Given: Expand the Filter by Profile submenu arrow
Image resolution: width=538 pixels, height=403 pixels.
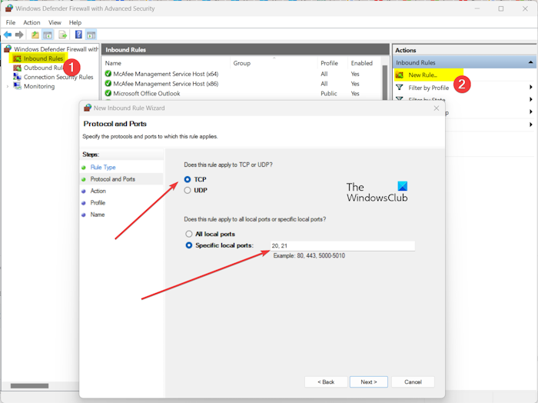Looking at the screenshot, I should 531,87.
